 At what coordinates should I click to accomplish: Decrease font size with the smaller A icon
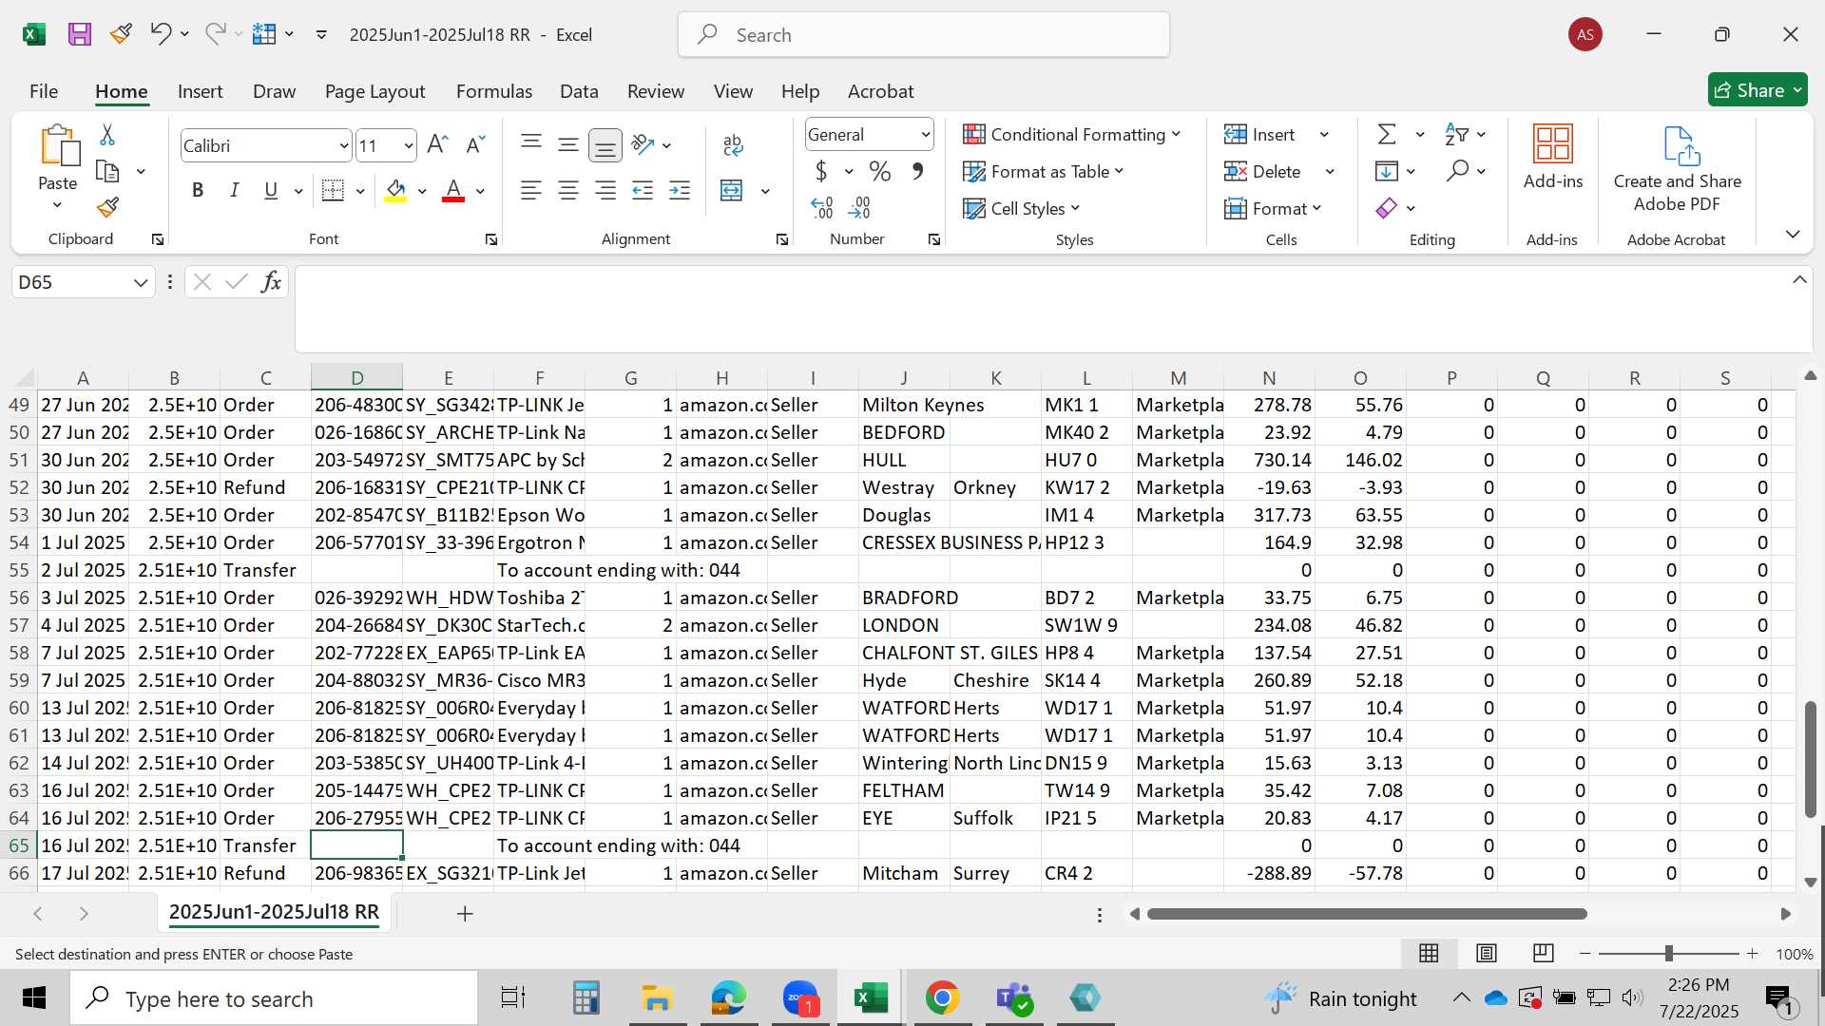tap(475, 144)
